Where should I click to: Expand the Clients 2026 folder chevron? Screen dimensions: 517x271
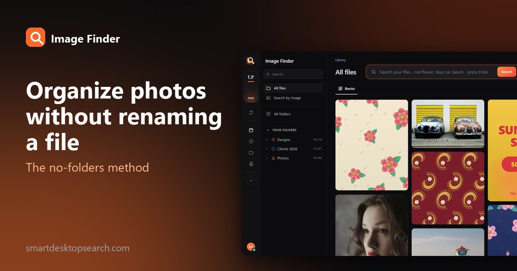pos(267,149)
